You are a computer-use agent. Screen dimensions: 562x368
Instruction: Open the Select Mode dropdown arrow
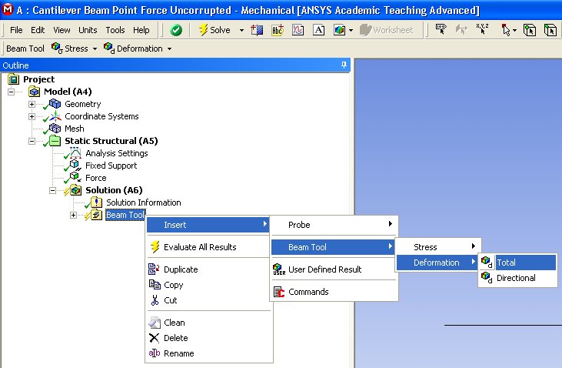[514, 31]
